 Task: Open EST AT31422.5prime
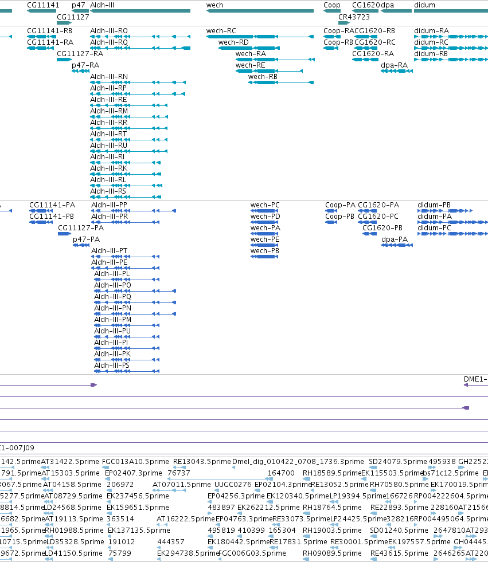70,462
